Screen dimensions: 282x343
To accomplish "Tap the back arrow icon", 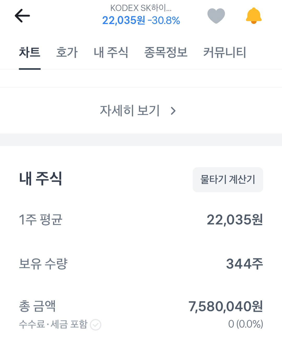I will [22, 16].
